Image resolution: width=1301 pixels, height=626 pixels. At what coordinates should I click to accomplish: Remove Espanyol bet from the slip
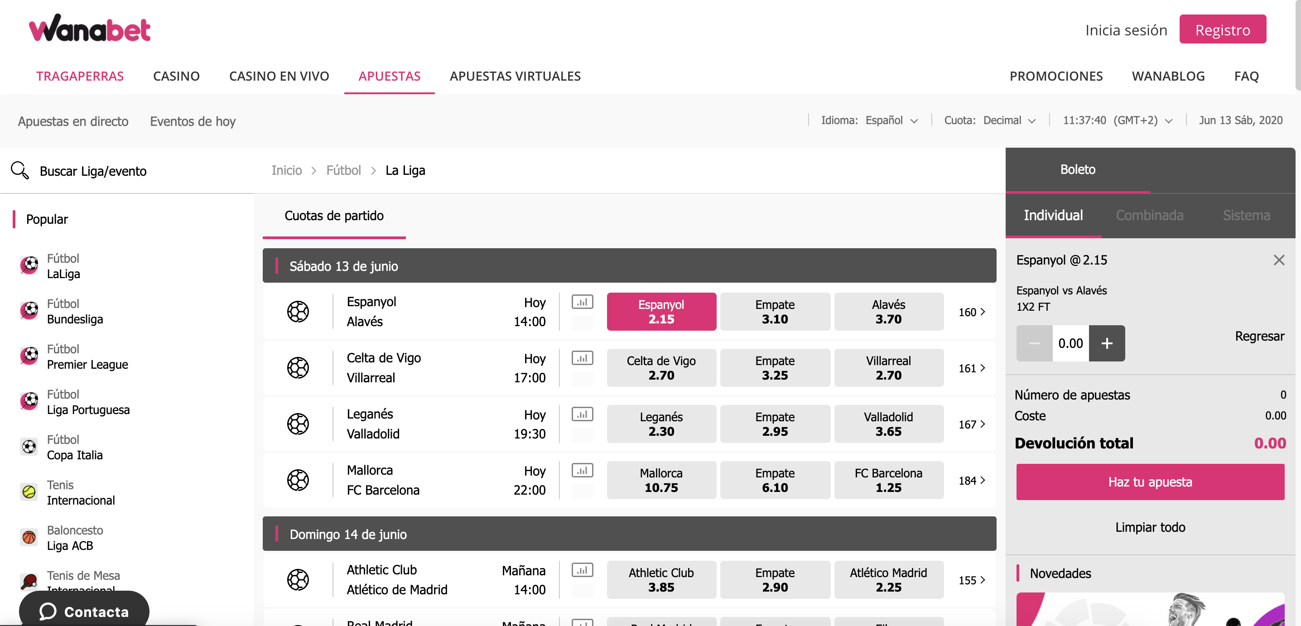[x=1279, y=260]
